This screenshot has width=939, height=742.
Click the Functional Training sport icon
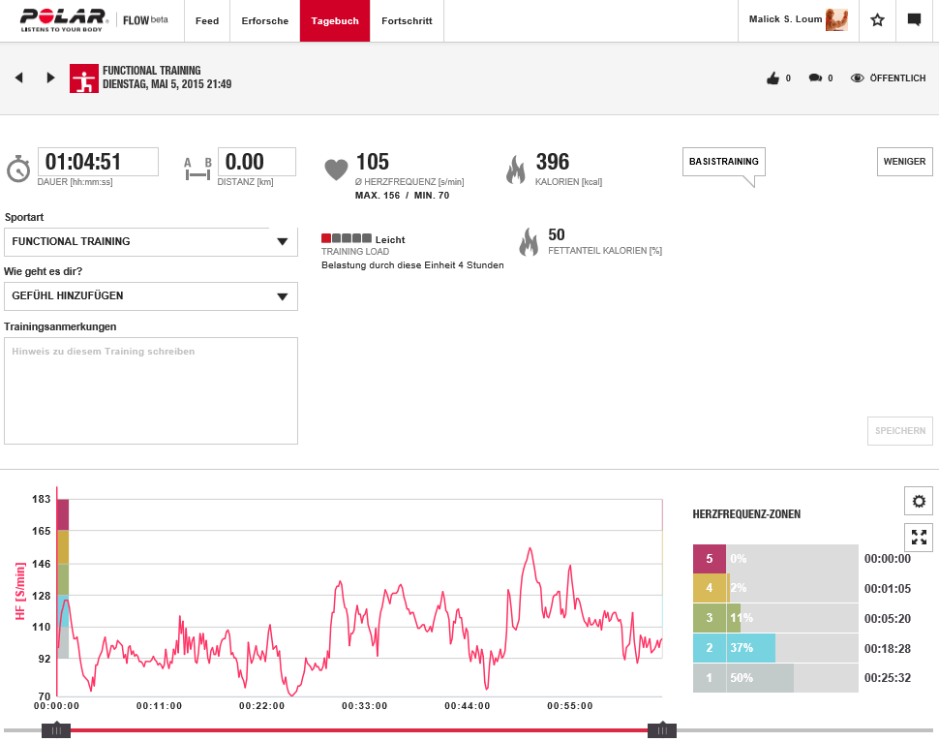coord(84,78)
